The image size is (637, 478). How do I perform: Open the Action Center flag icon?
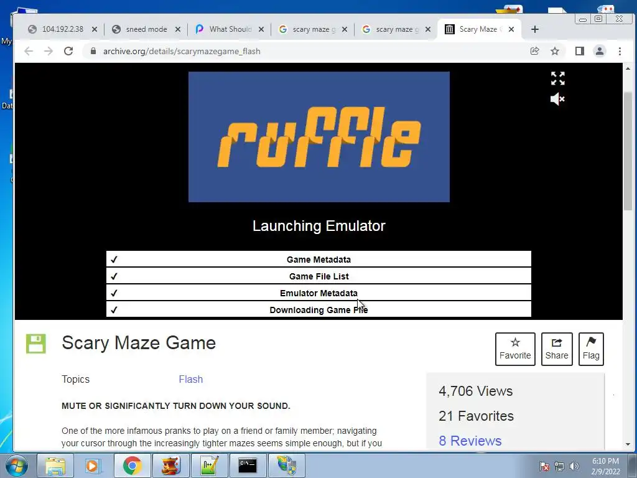(x=544, y=466)
